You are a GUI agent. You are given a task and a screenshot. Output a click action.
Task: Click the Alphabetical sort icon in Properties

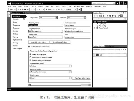pos(97,55)
